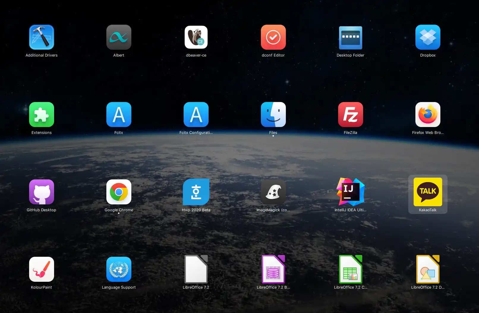Launch the Fcitx input method icon
Viewport: 479px width, 313px height.
coord(119,115)
